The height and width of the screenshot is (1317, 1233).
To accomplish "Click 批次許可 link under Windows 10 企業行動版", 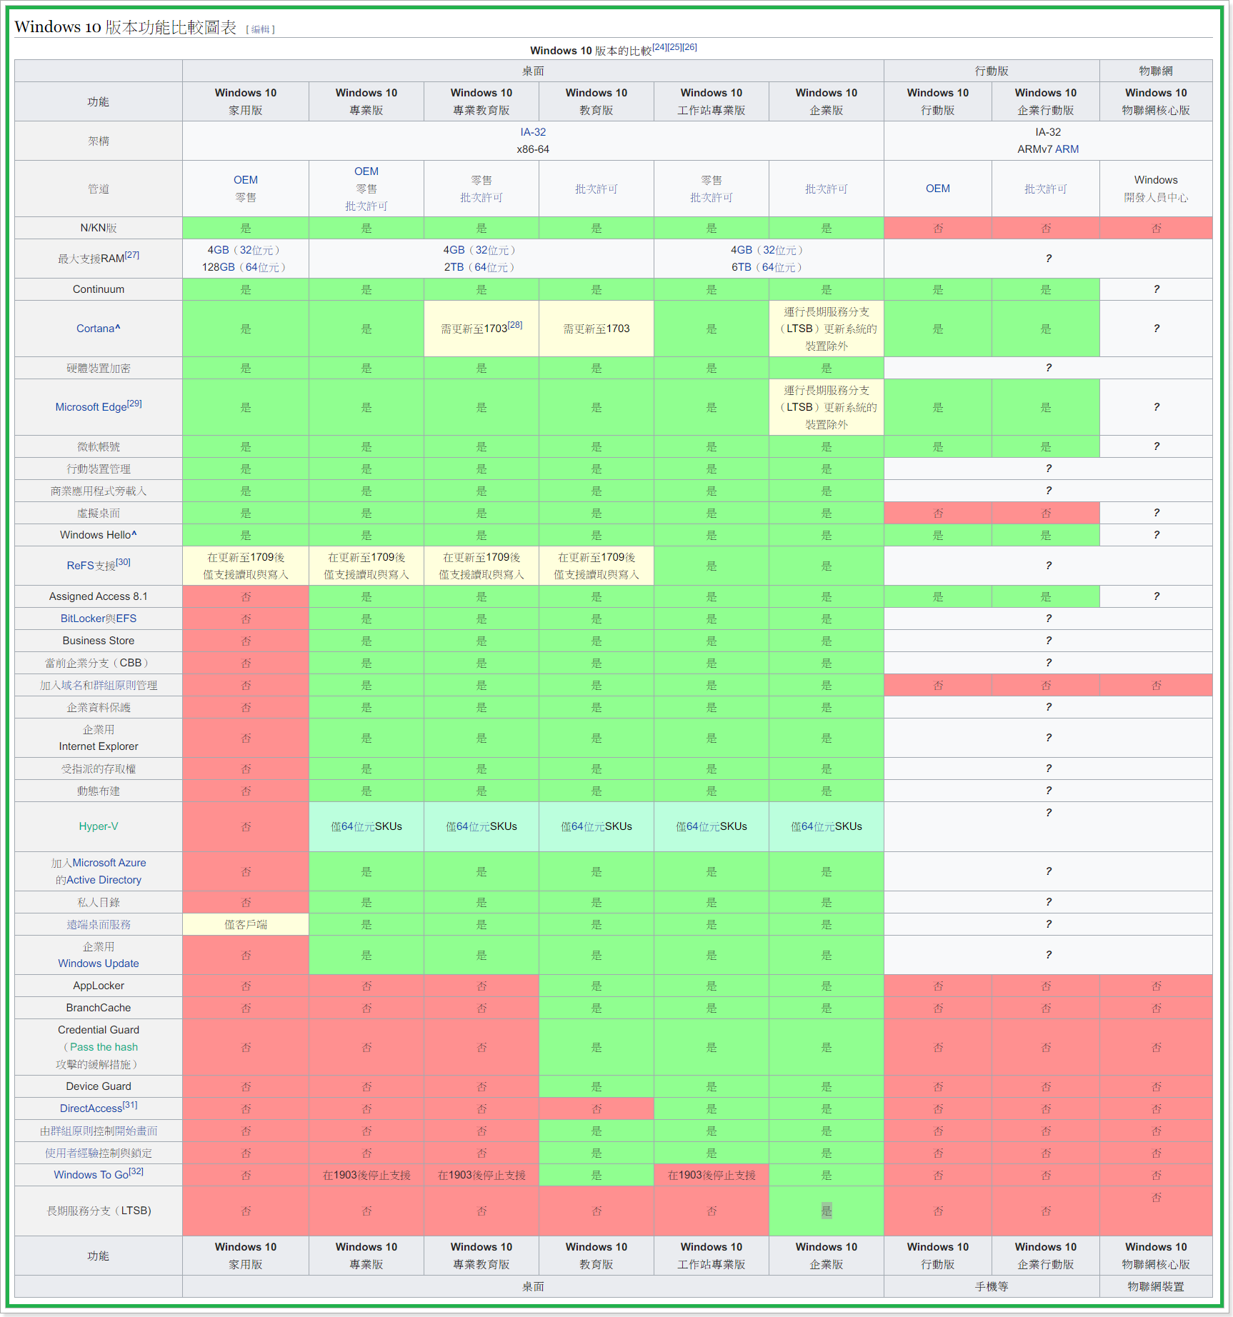I will (1046, 189).
